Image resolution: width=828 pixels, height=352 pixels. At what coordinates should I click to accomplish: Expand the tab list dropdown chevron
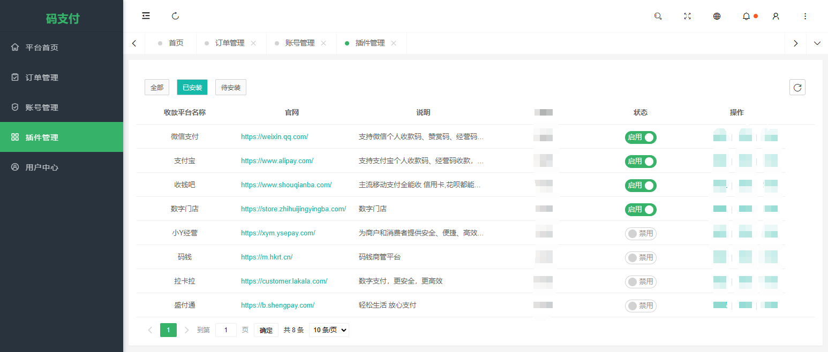(817, 43)
